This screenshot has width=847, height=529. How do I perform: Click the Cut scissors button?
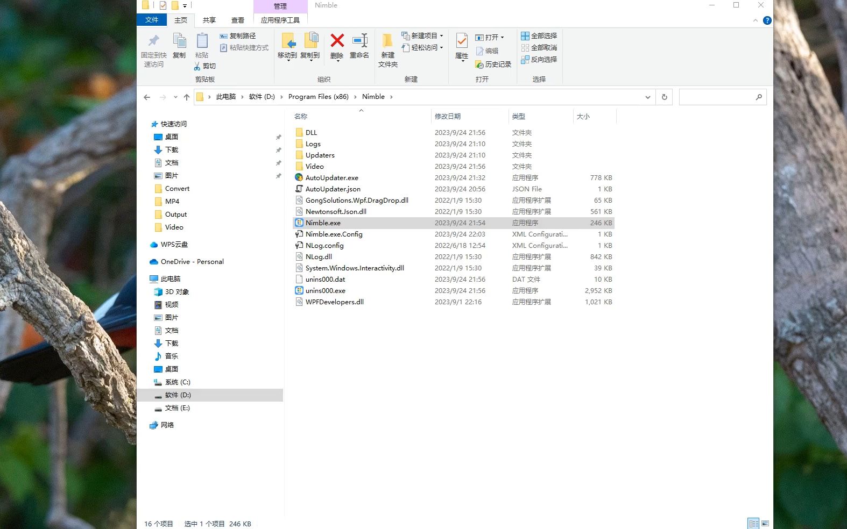(x=204, y=66)
